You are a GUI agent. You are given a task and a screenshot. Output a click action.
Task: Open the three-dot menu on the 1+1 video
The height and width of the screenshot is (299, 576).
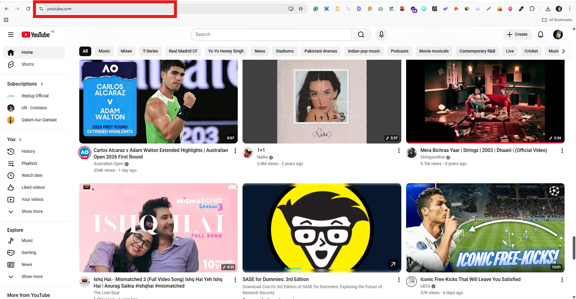pos(399,150)
